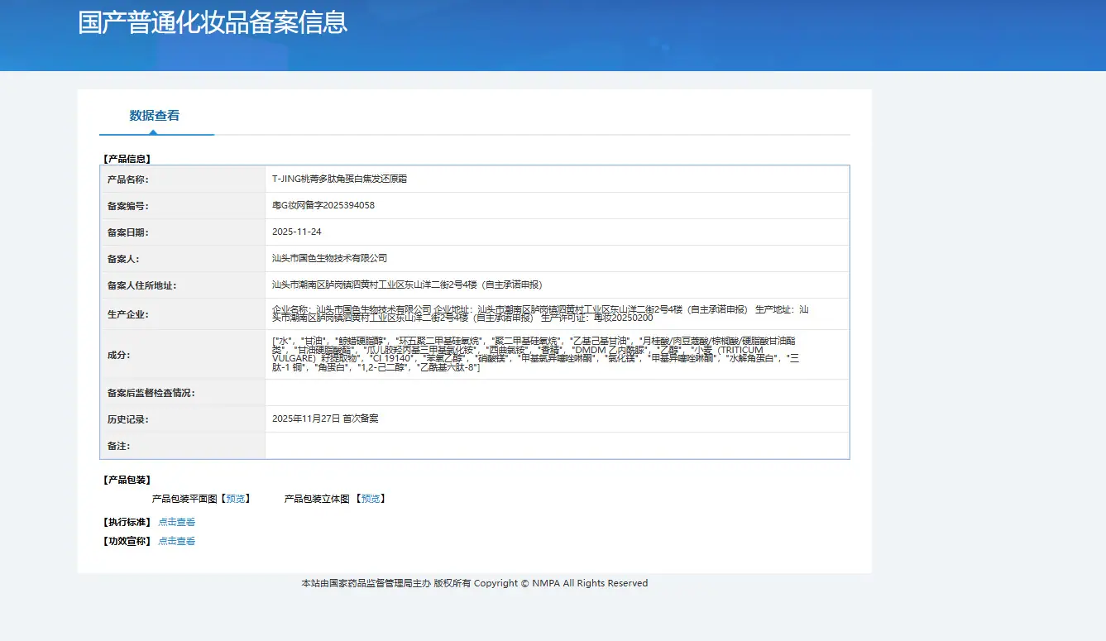1106x641 pixels.
Task: Select the product name value T-JING桃菁多肽角蛋白焦发还原霜
Action: tap(339, 179)
